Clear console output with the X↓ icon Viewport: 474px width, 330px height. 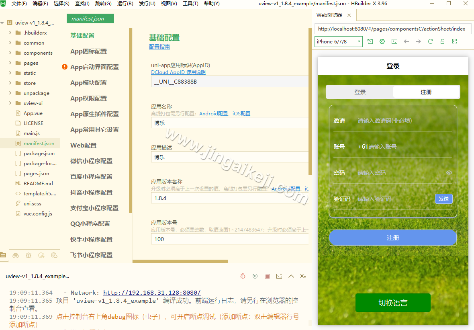coord(303,276)
